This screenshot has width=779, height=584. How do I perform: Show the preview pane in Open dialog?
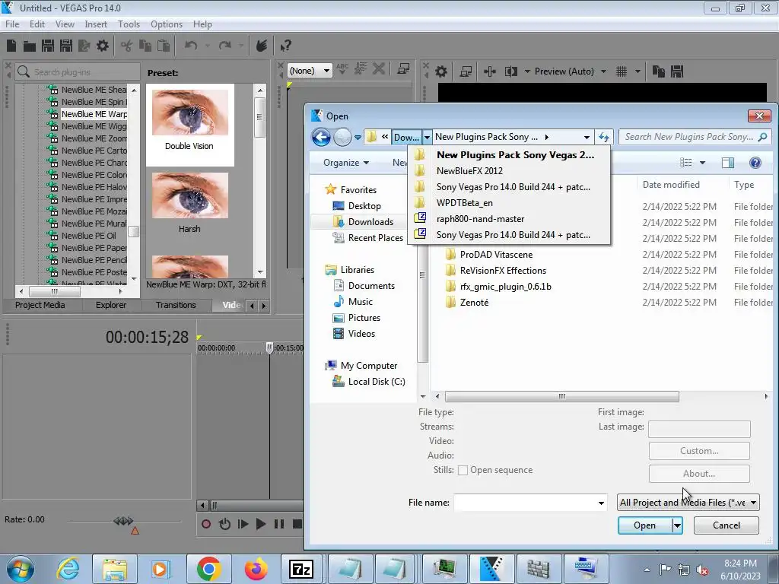(728, 163)
